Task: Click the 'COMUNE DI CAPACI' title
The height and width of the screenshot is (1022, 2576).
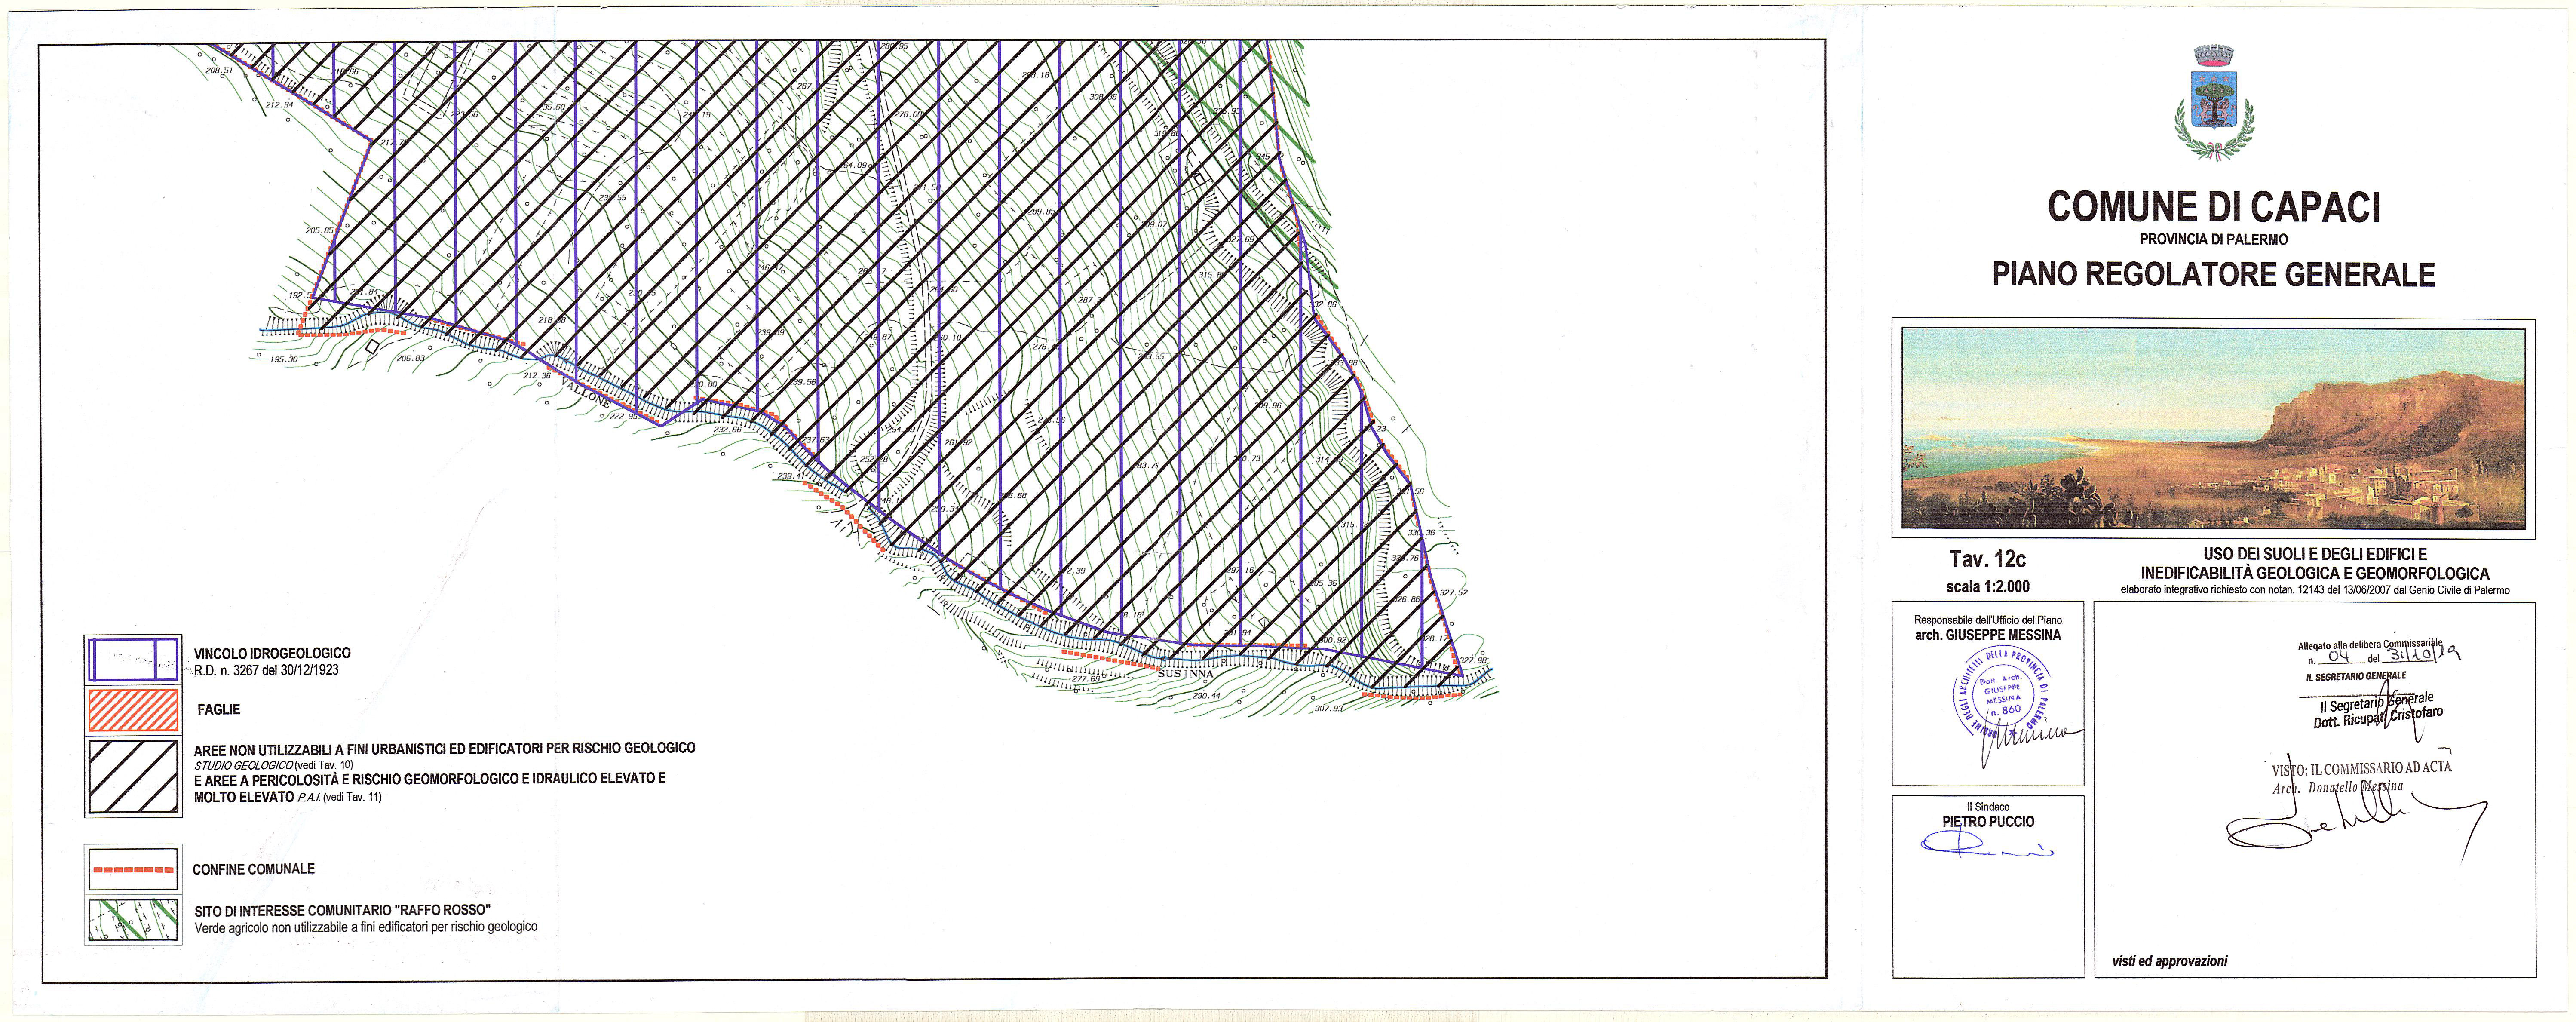Action: pyautogui.click(x=2213, y=207)
